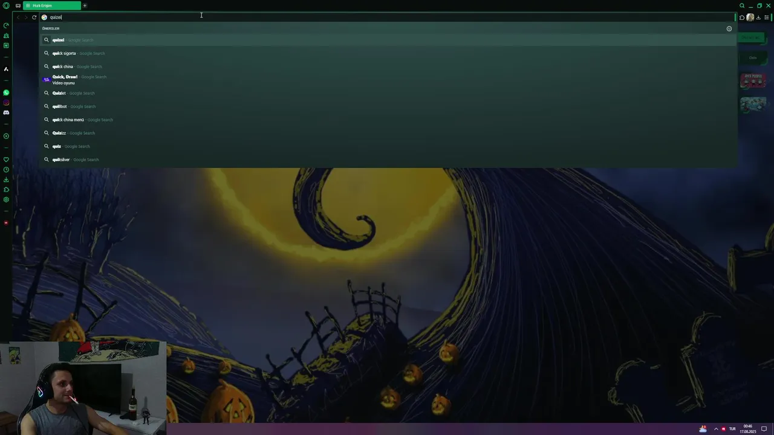Open extensions cube icon in sidebar
Viewport: 774px width, 435px height.
[x=6, y=190]
